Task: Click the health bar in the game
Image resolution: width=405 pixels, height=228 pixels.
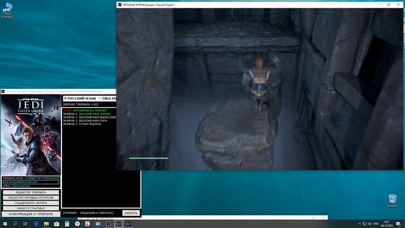Action: pyautogui.click(x=149, y=158)
